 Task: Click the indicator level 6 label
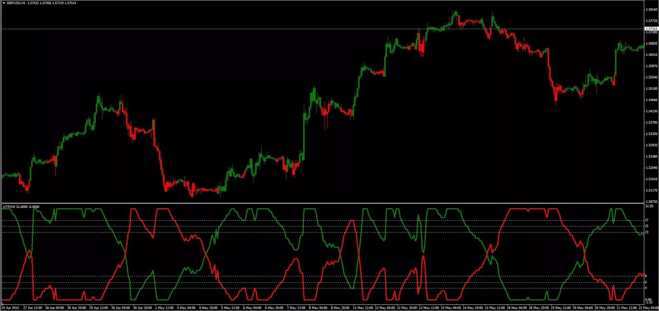click(646, 282)
